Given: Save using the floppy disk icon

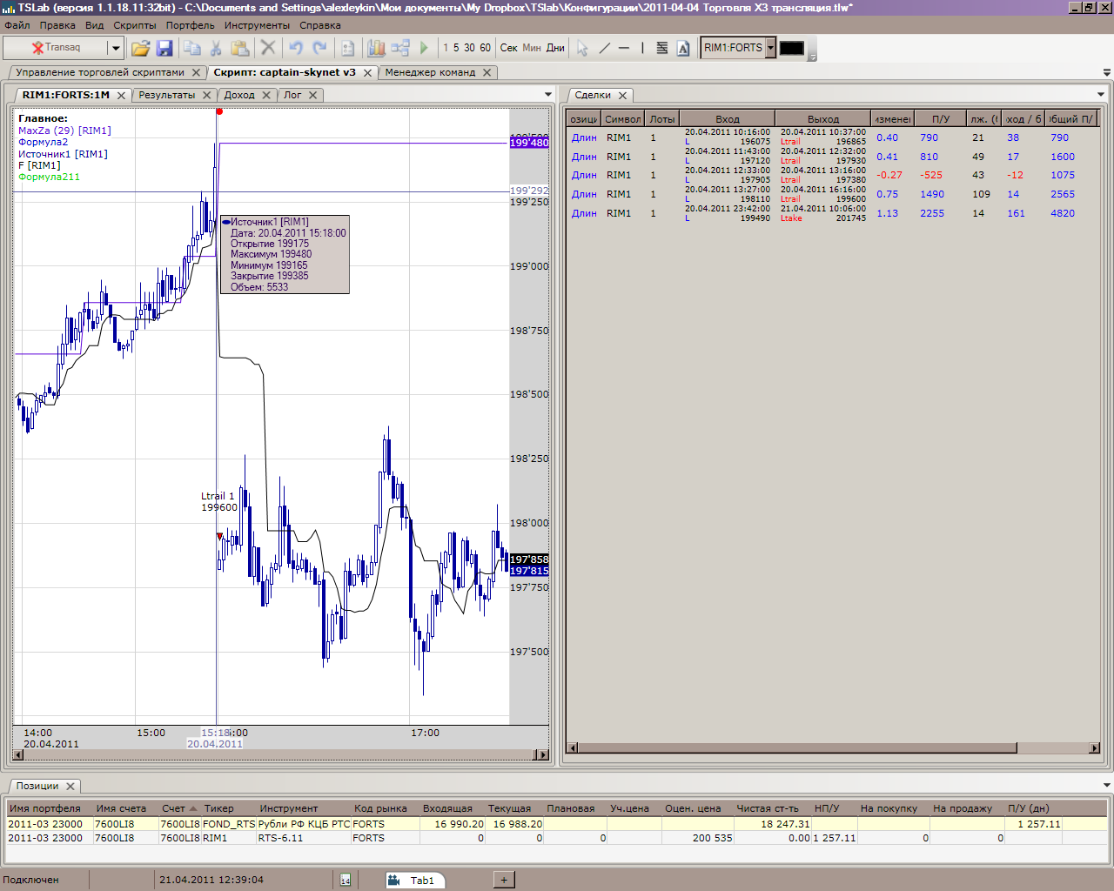Looking at the screenshot, I should tap(164, 48).
